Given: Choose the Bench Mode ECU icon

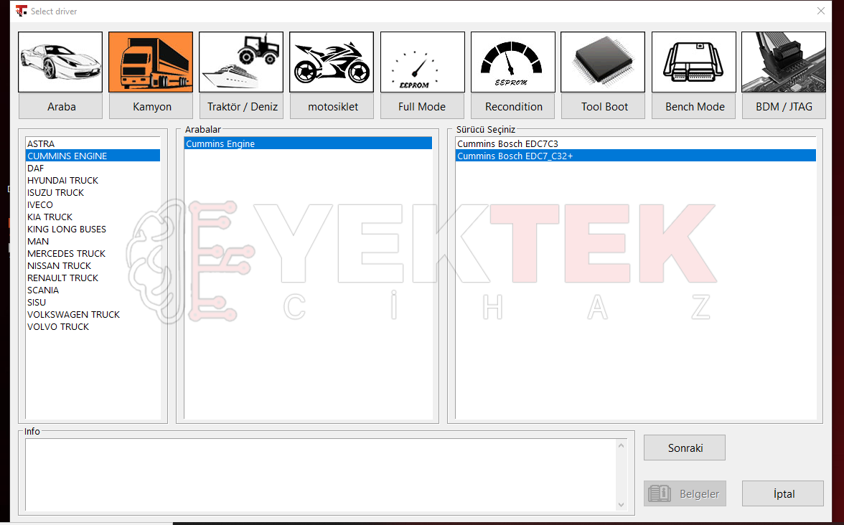Looking at the screenshot, I should click(694, 62).
